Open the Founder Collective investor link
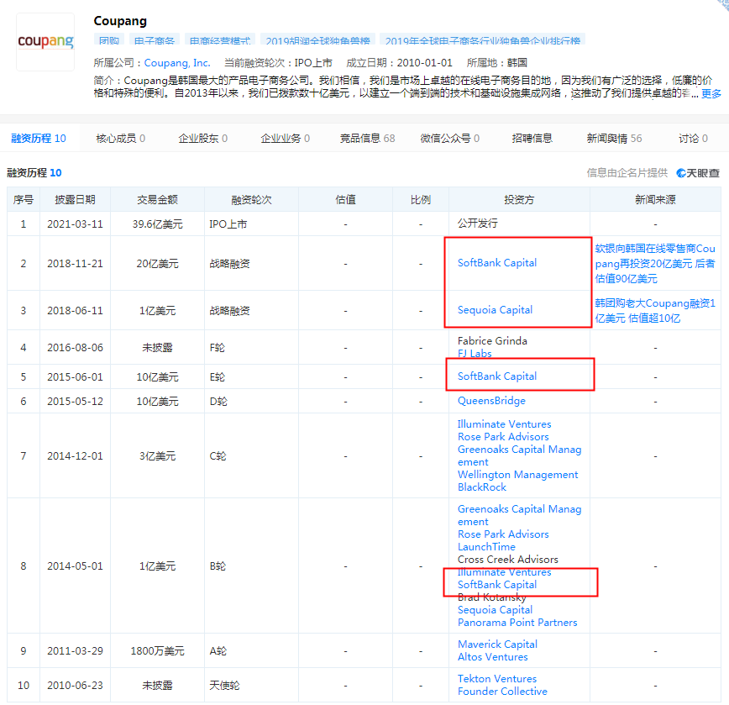The width and height of the screenshot is (729, 705). [502, 691]
